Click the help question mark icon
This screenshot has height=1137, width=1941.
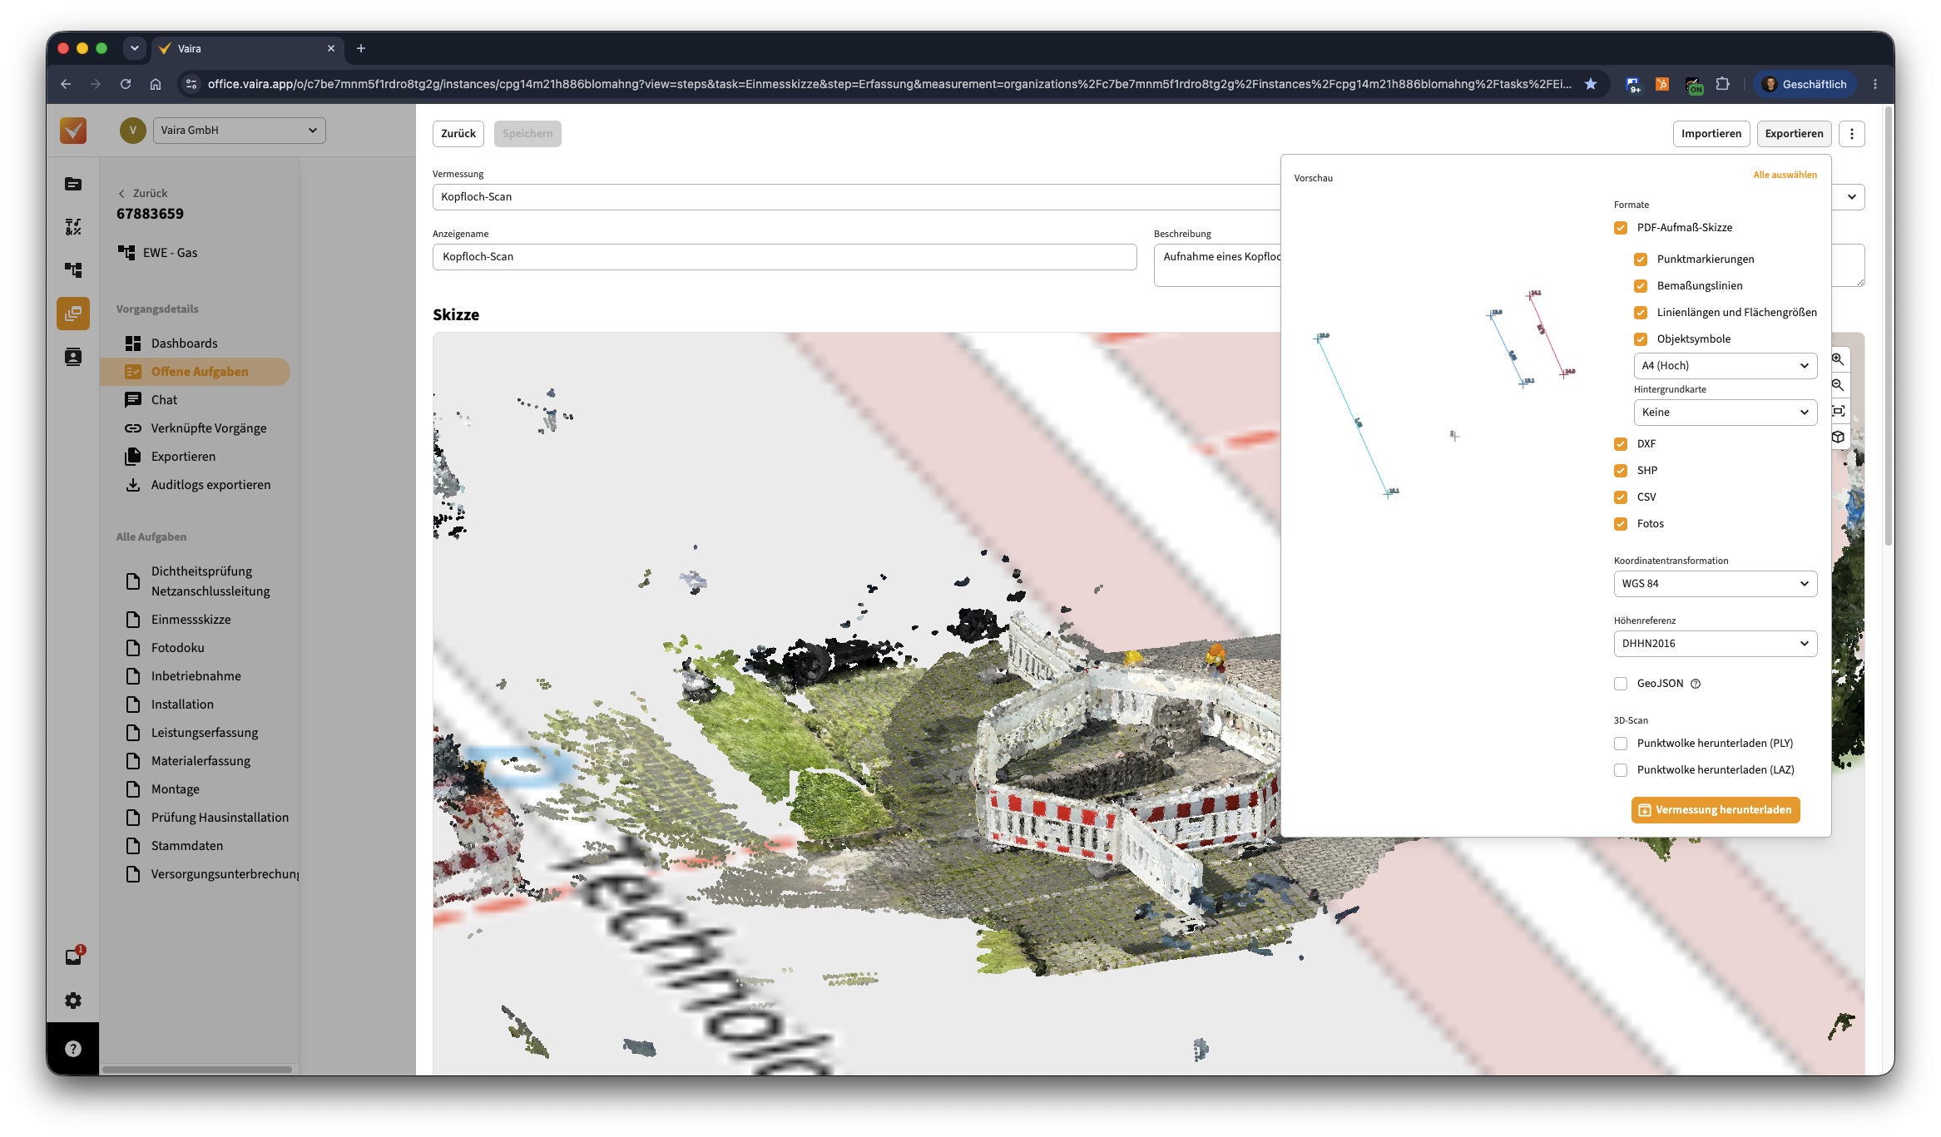point(73,1049)
